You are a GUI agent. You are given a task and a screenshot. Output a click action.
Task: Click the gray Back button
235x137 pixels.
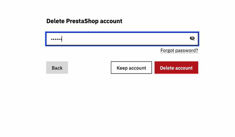(x=57, y=68)
